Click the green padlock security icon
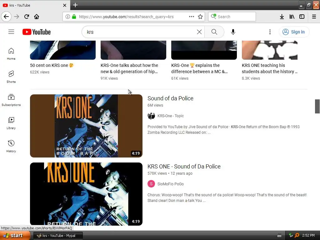The image size is (320, 240). pos(74,17)
